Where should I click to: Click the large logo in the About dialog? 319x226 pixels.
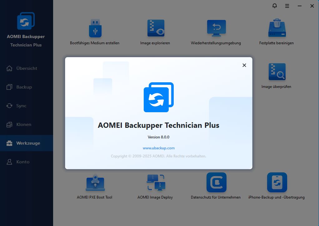(x=158, y=97)
